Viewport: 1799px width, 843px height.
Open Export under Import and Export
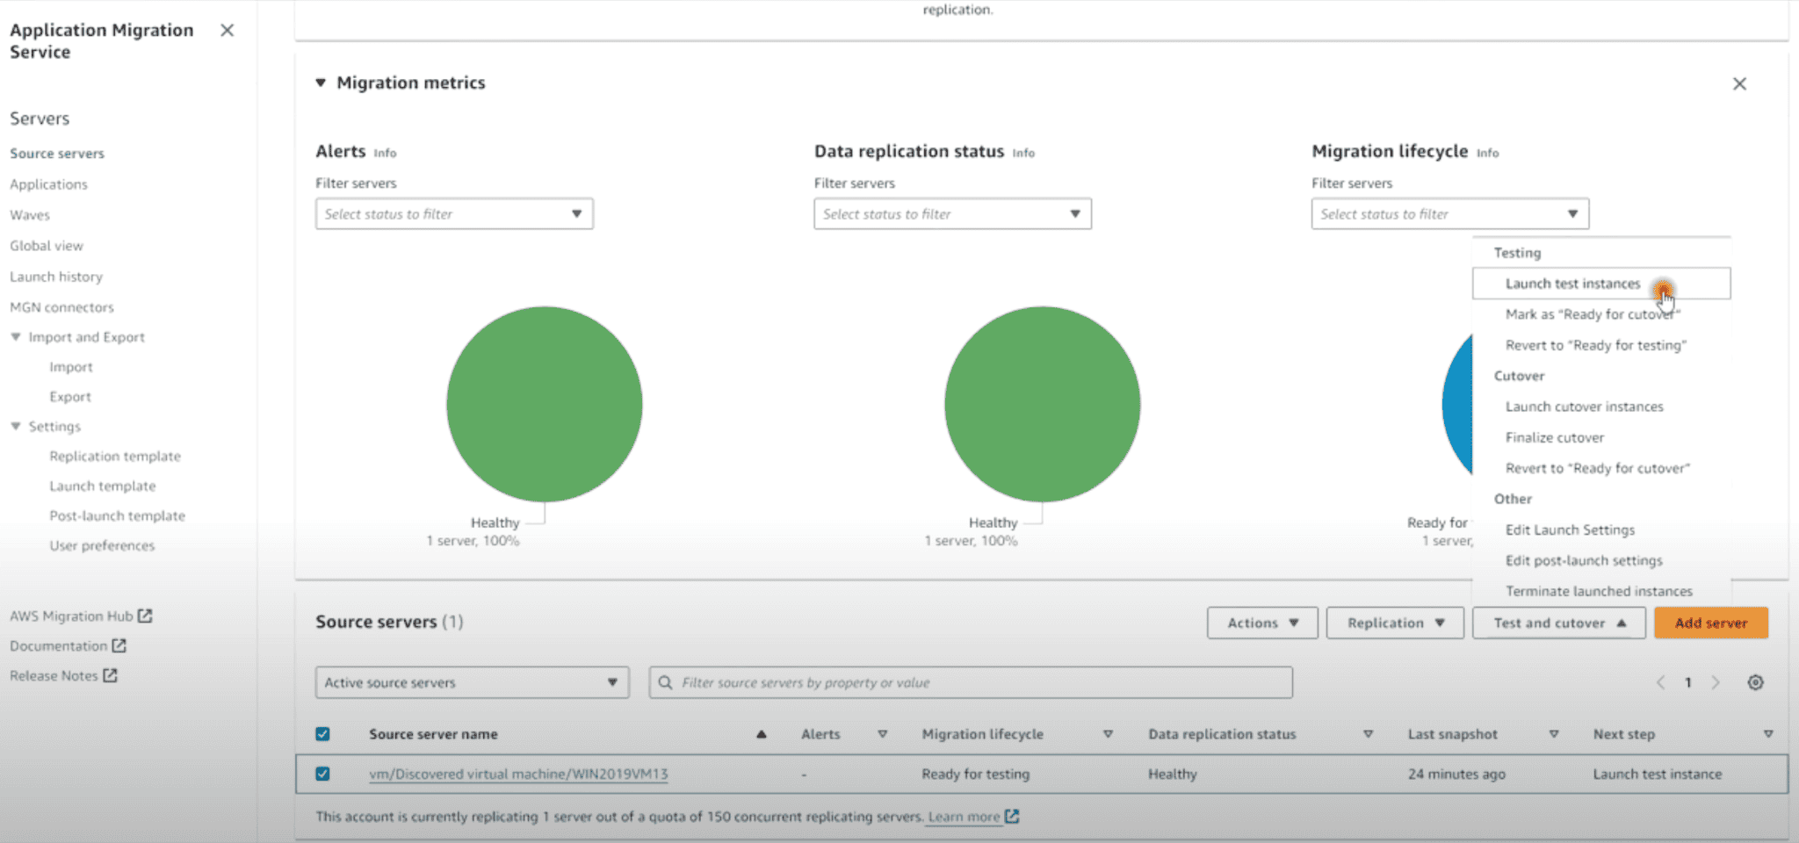coord(70,397)
